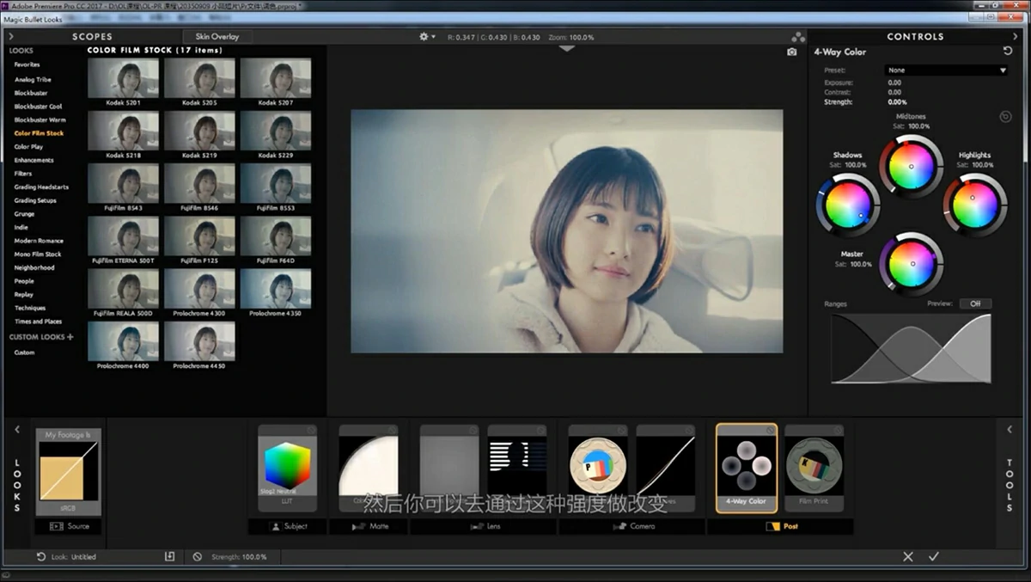Adjust the Master color wheel

911,265
